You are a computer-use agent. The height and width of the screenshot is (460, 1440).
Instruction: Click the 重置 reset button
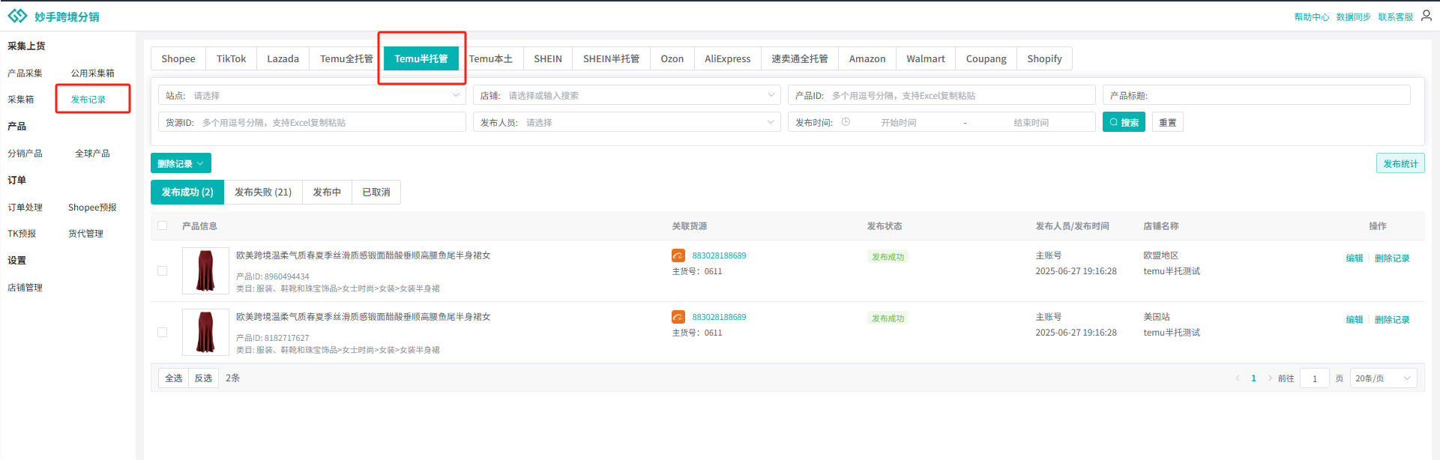click(x=1168, y=122)
